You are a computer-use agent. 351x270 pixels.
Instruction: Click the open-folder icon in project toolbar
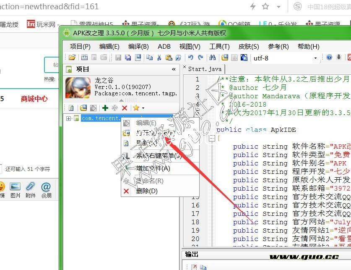[83, 108]
